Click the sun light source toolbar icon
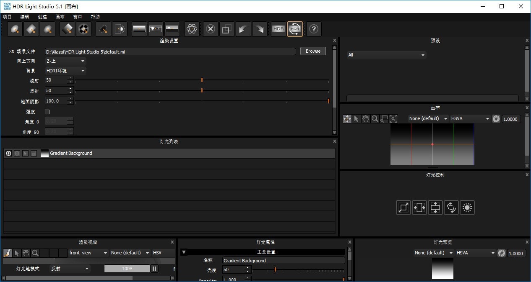This screenshot has width=531, height=282. coord(120,29)
